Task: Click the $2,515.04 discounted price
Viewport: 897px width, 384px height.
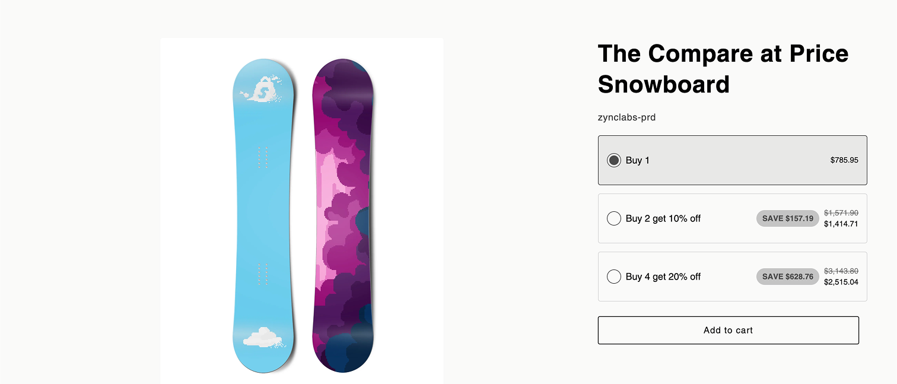Action: [841, 282]
